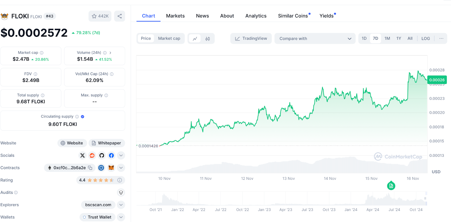Open the more options ellipsis on chart toolbar
The height and width of the screenshot is (222, 451).
(441, 38)
